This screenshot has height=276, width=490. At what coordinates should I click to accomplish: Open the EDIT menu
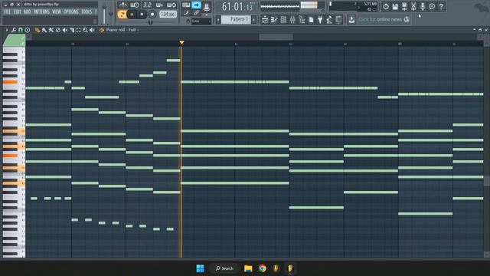pos(17,12)
